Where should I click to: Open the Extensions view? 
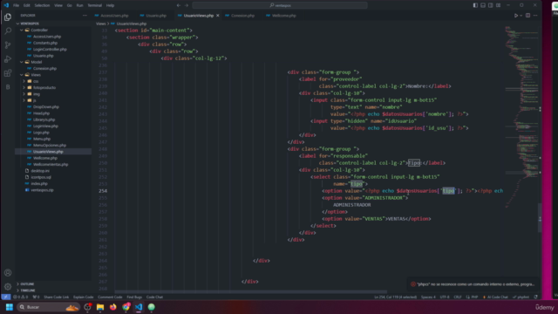pos(8,73)
